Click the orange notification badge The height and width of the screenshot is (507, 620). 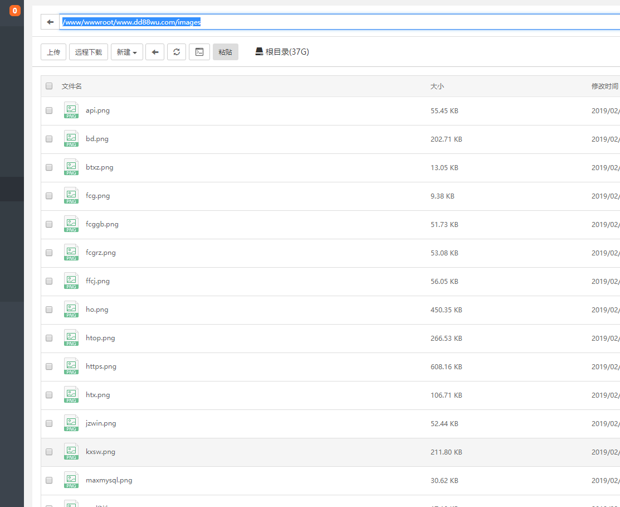click(14, 11)
